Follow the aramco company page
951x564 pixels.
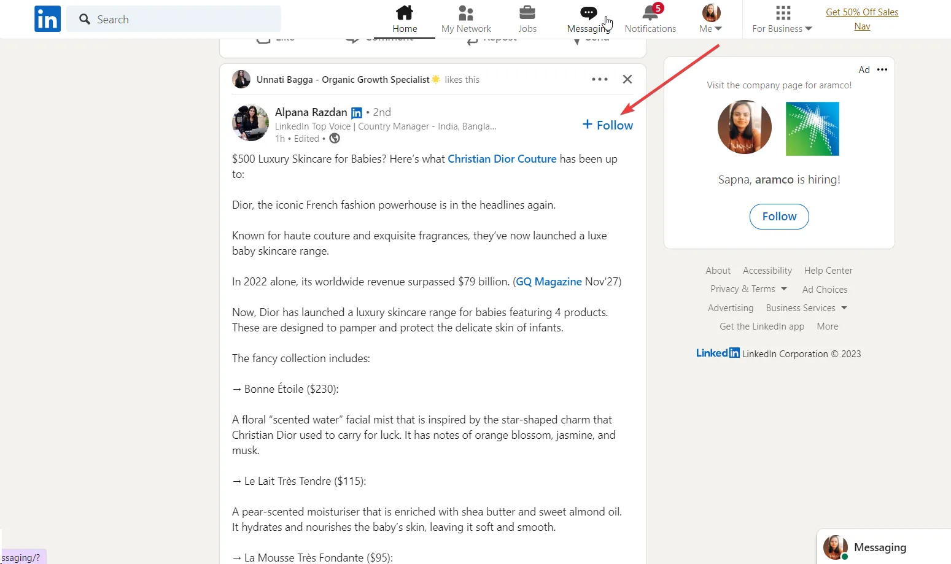tap(779, 217)
